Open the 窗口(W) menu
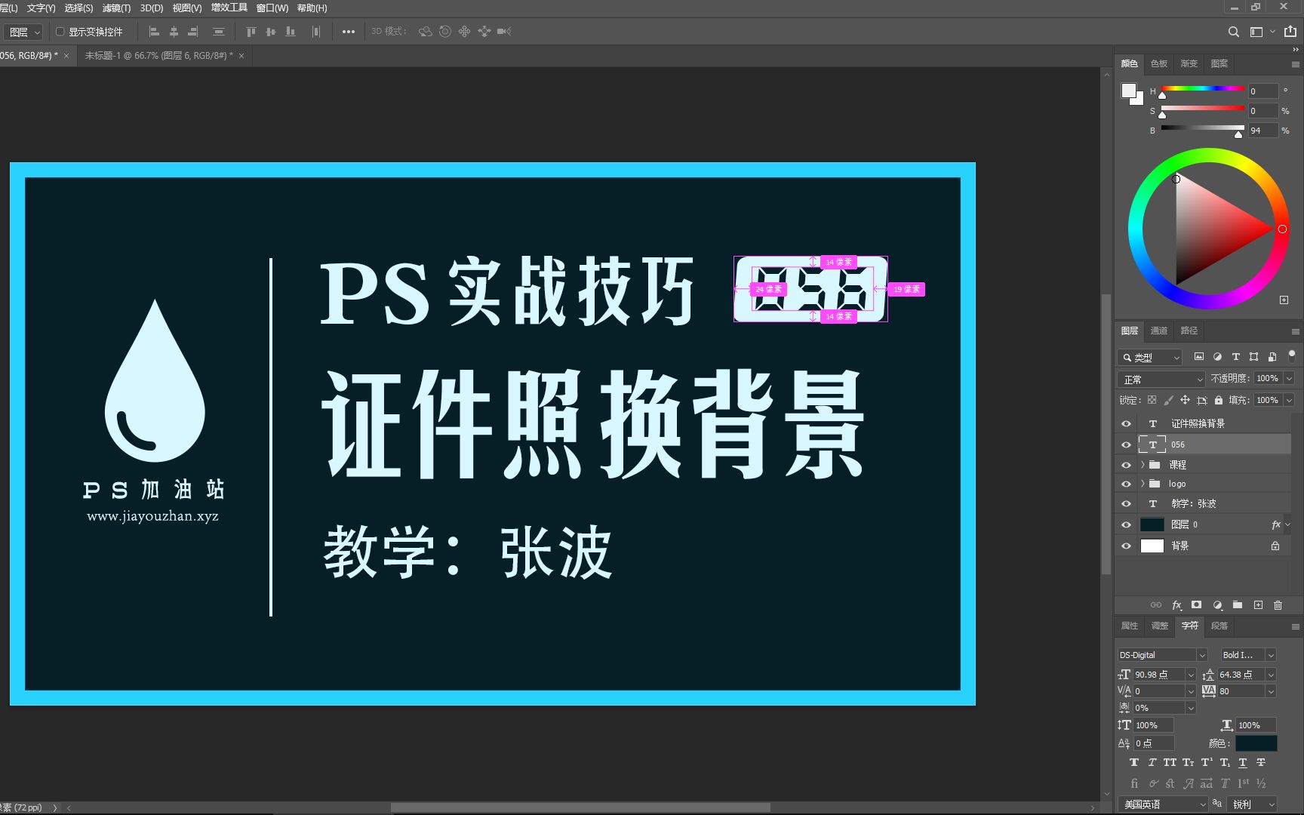The height and width of the screenshot is (815, 1304). [272, 8]
